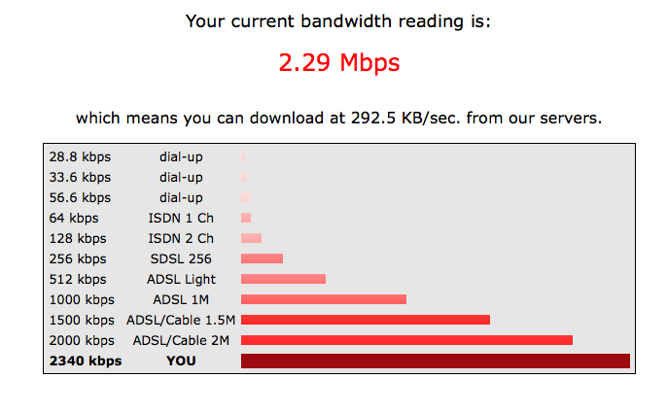The width and height of the screenshot is (667, 413).
Task: Click the ADSL 1M connection label
Action: click(181, 299)
